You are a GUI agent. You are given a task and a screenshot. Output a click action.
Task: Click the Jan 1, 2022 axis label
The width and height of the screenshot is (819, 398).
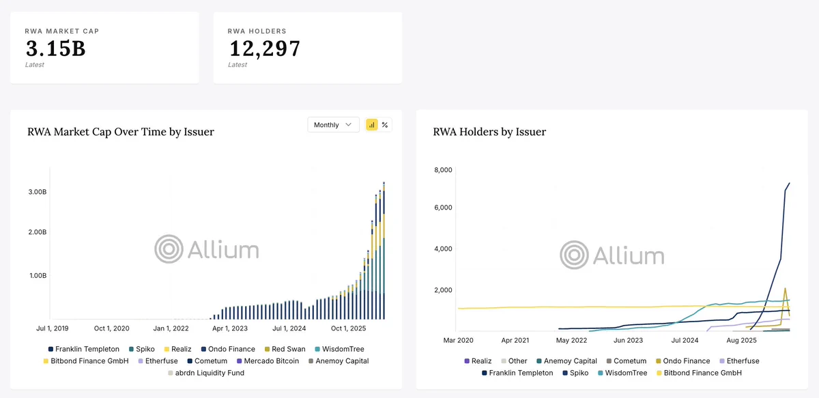point(171,328)
